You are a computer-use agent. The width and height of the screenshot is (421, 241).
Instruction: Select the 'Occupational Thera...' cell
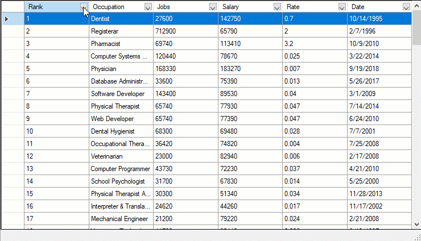coord(121,144)
